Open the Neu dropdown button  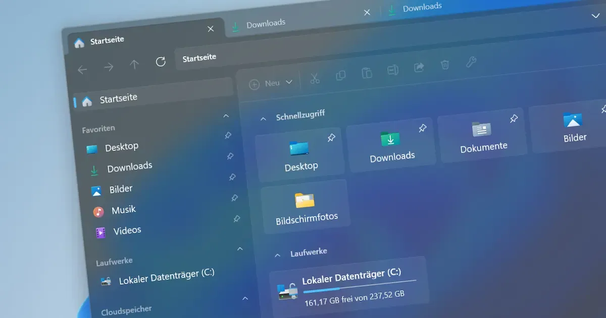(271, 83)
